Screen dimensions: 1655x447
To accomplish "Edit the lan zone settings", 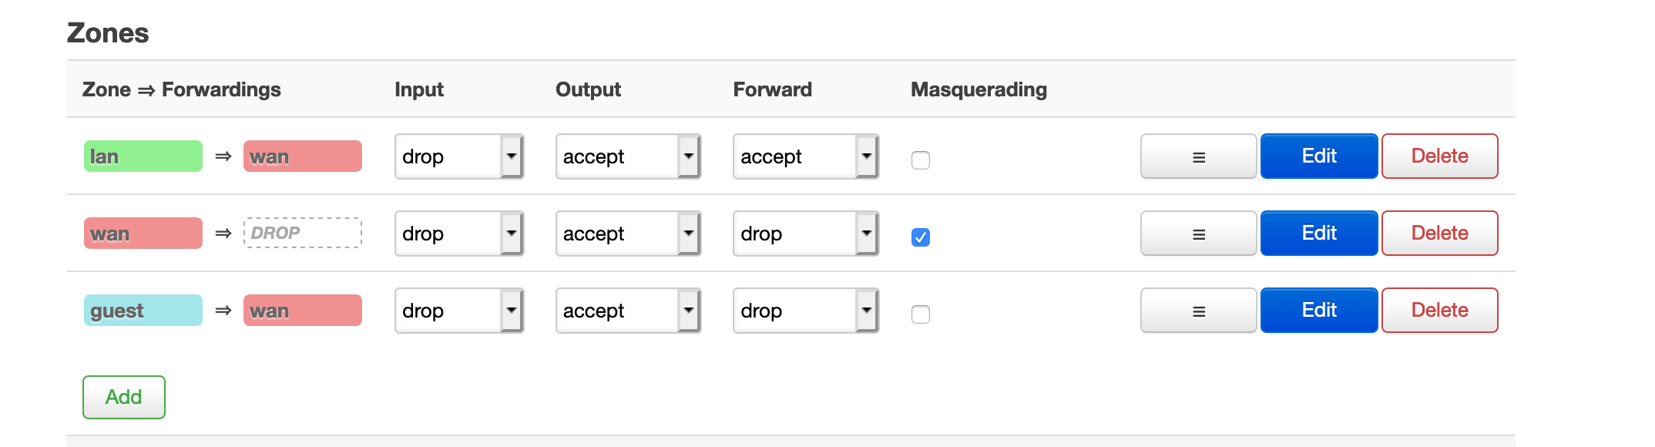I will (1318, 156).
